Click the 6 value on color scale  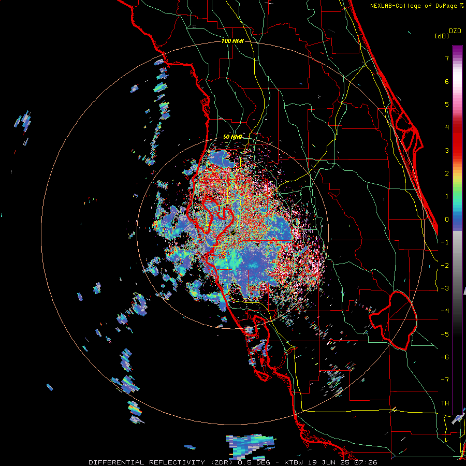pos(447,81)
